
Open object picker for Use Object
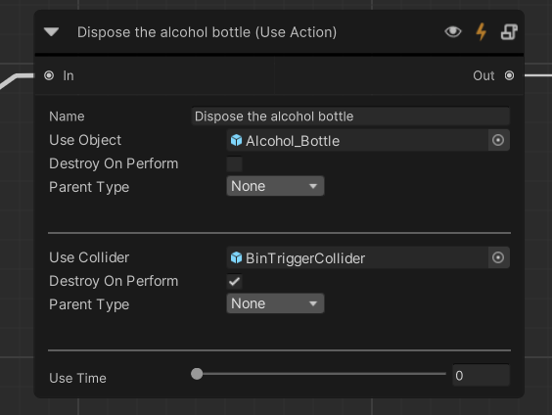coord(498,140)
